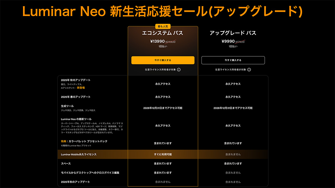The image size is (335, 188).
Task: Click the 最も人気 badge
Action: click(x=163, y=27)
